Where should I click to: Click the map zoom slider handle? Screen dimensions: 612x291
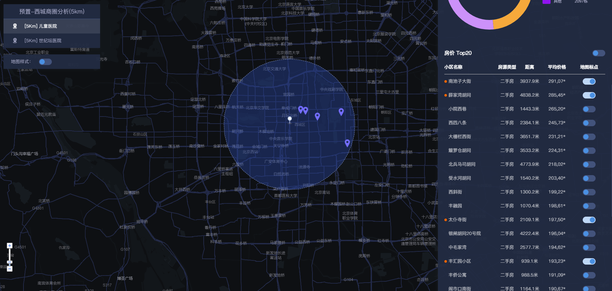coord(10,262)
